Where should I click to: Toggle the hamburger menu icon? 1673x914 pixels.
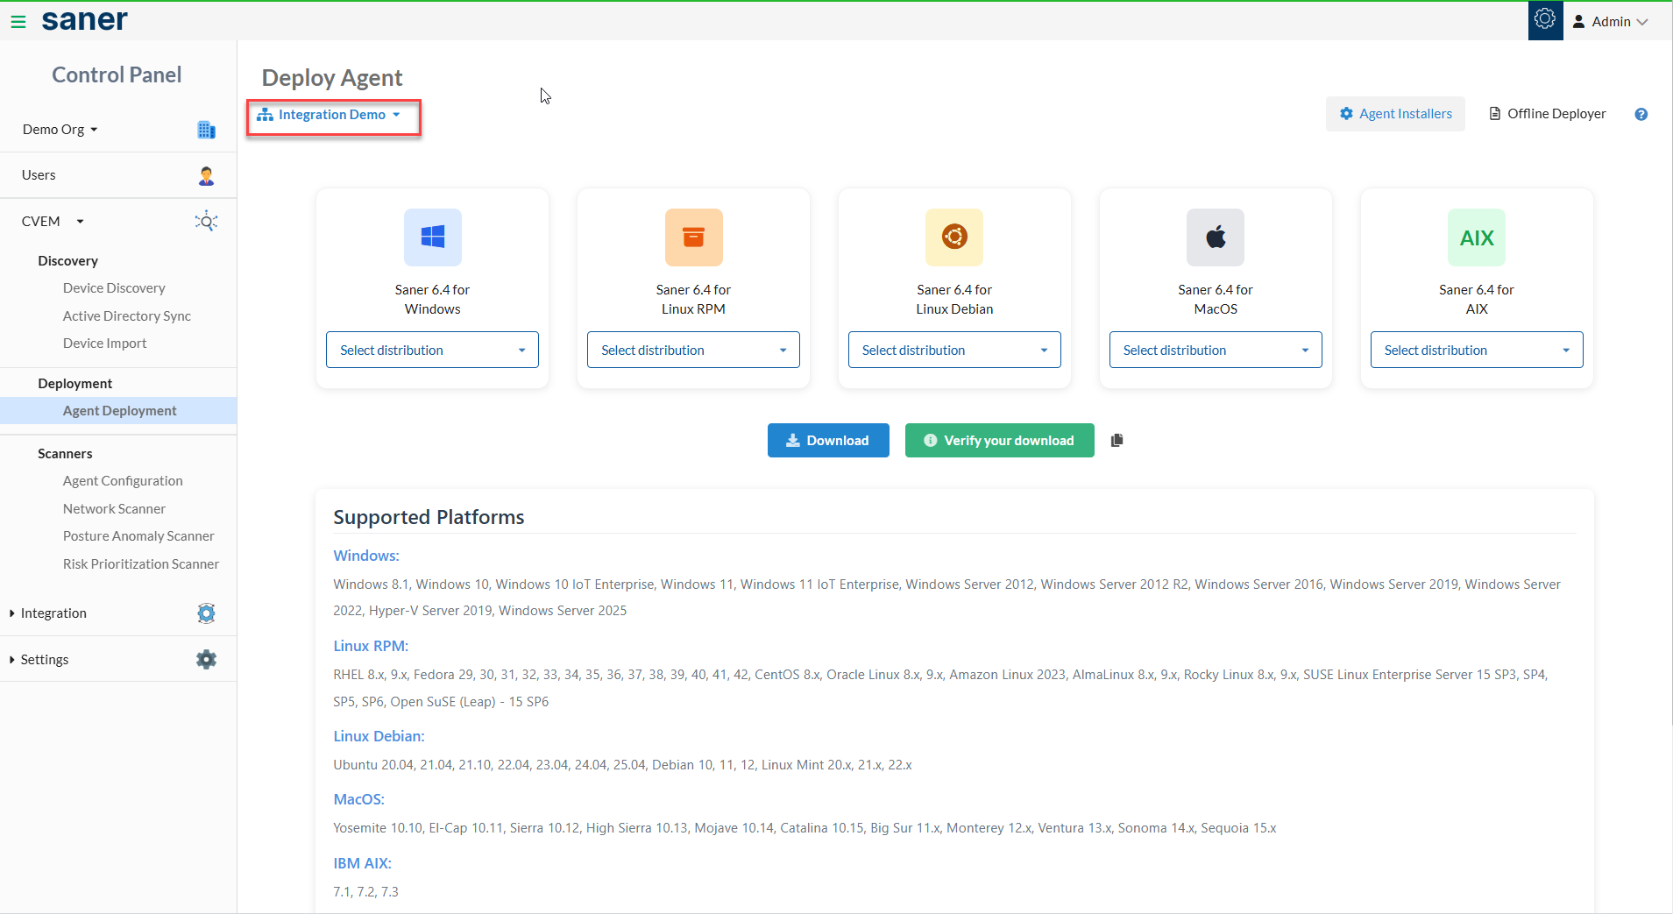pyautogui.click(x=18, y=22)
